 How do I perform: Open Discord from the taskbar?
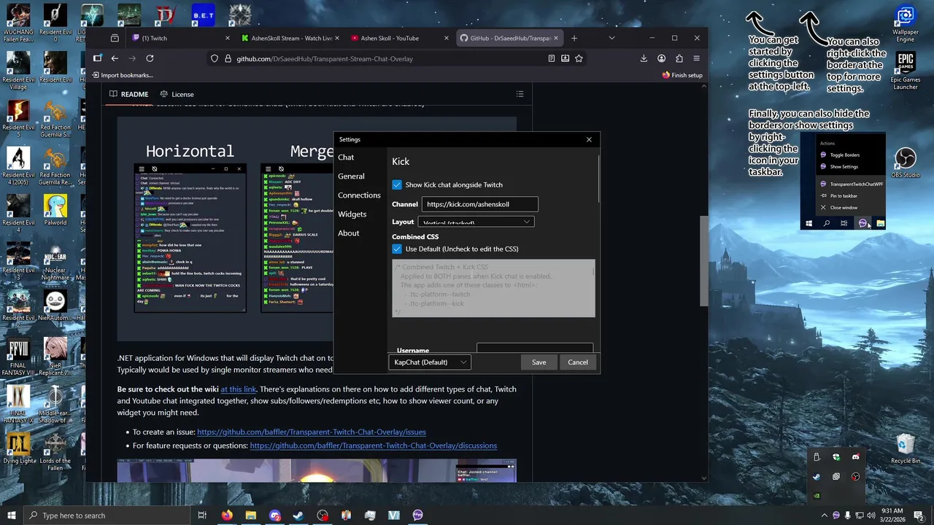[x=274, y=516]
